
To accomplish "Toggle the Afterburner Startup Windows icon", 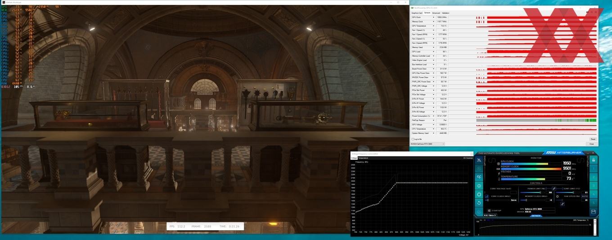I will click(489, 210).
